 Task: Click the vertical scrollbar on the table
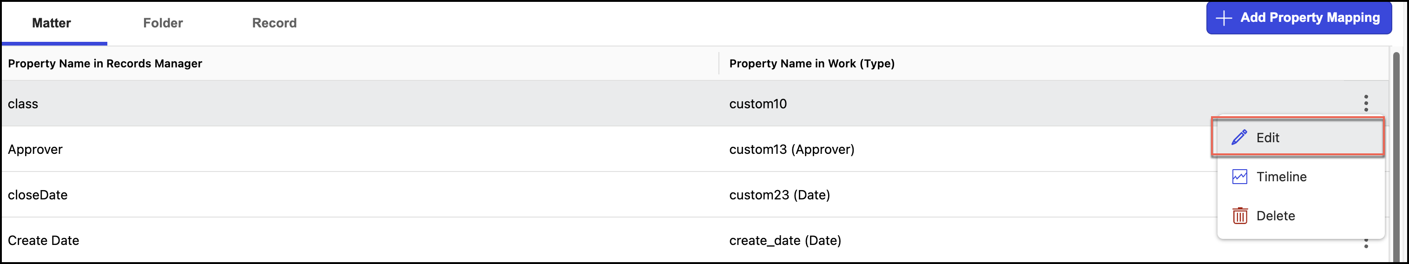[x=1396, y=153]
